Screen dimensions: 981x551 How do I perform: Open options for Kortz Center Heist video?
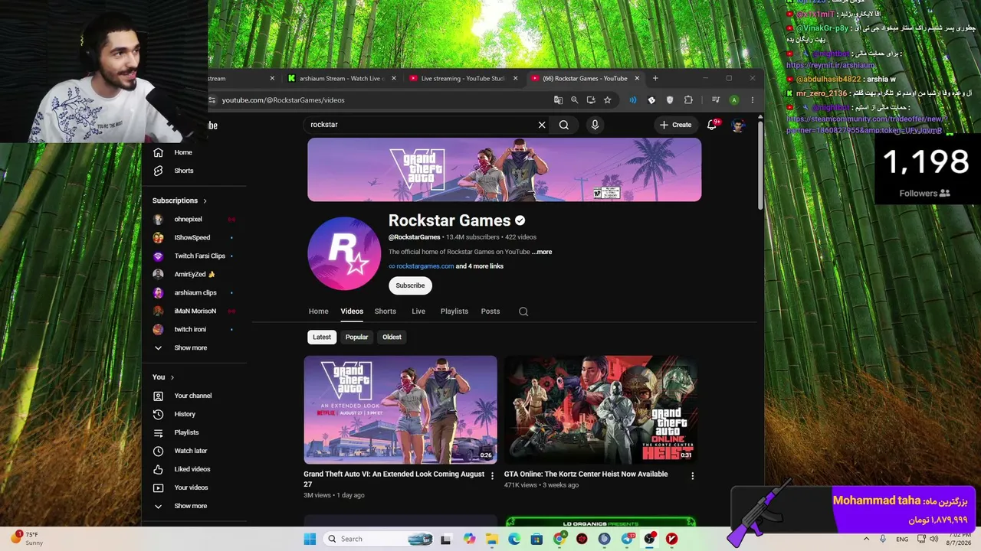pyautogui.click(x=692, y=476)
